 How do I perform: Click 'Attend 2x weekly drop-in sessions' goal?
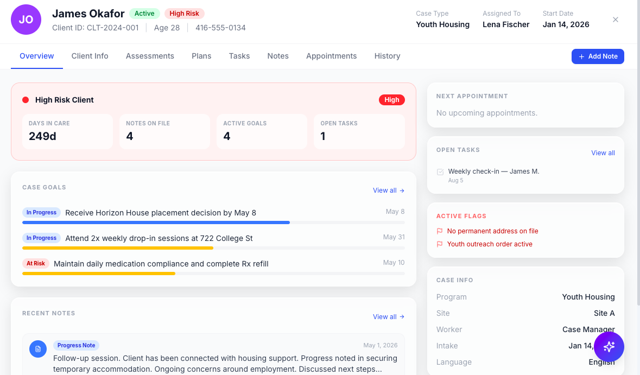(x=159, y=238)
